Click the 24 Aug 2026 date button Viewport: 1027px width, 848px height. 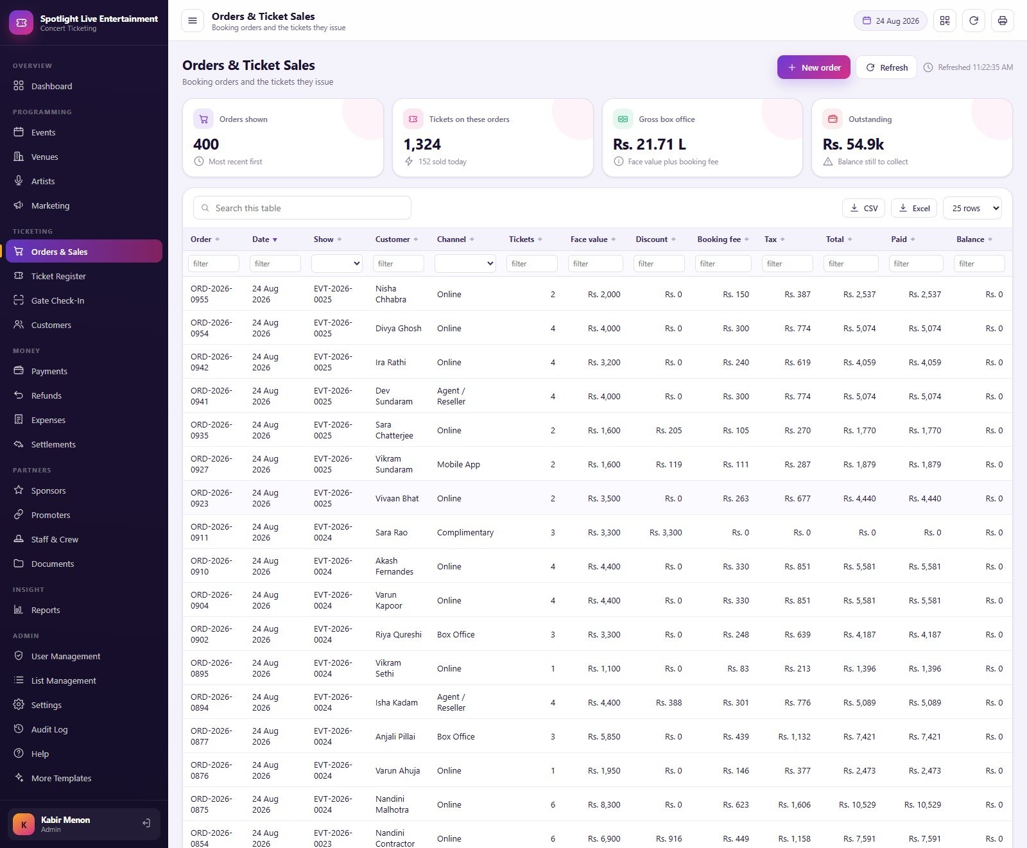(890, 21)
